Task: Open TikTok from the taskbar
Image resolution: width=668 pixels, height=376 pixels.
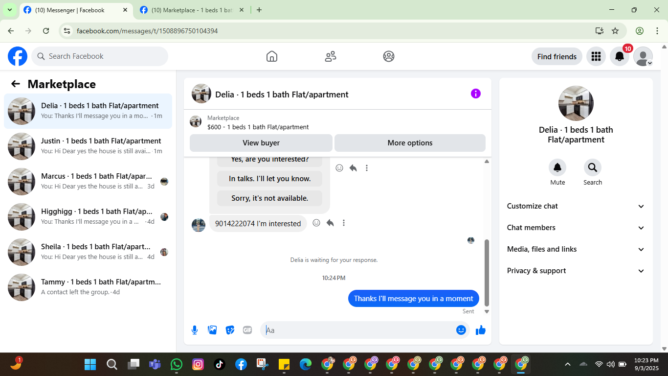Action: [220, 364]
